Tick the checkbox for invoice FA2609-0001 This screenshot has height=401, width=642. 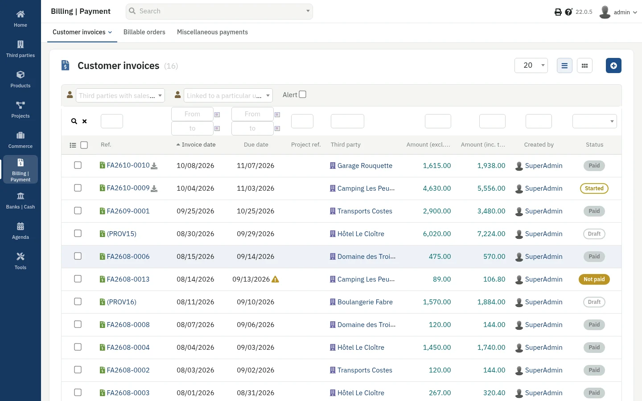[x=78, y=211]
